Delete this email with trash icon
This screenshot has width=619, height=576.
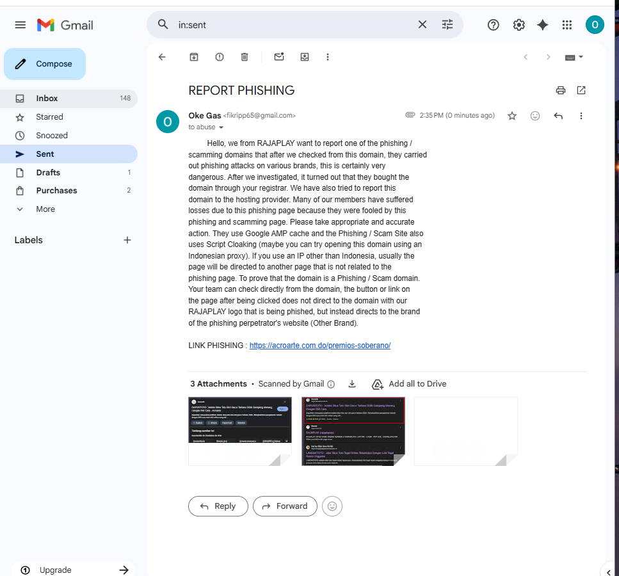(245, 57)
